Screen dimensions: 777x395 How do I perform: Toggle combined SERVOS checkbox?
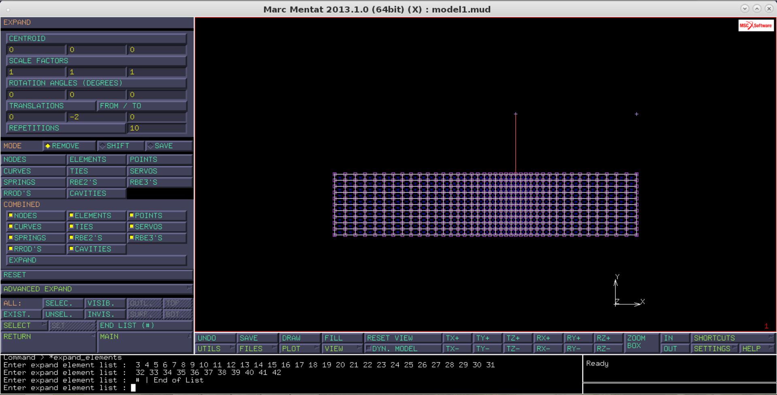[157, 227]
